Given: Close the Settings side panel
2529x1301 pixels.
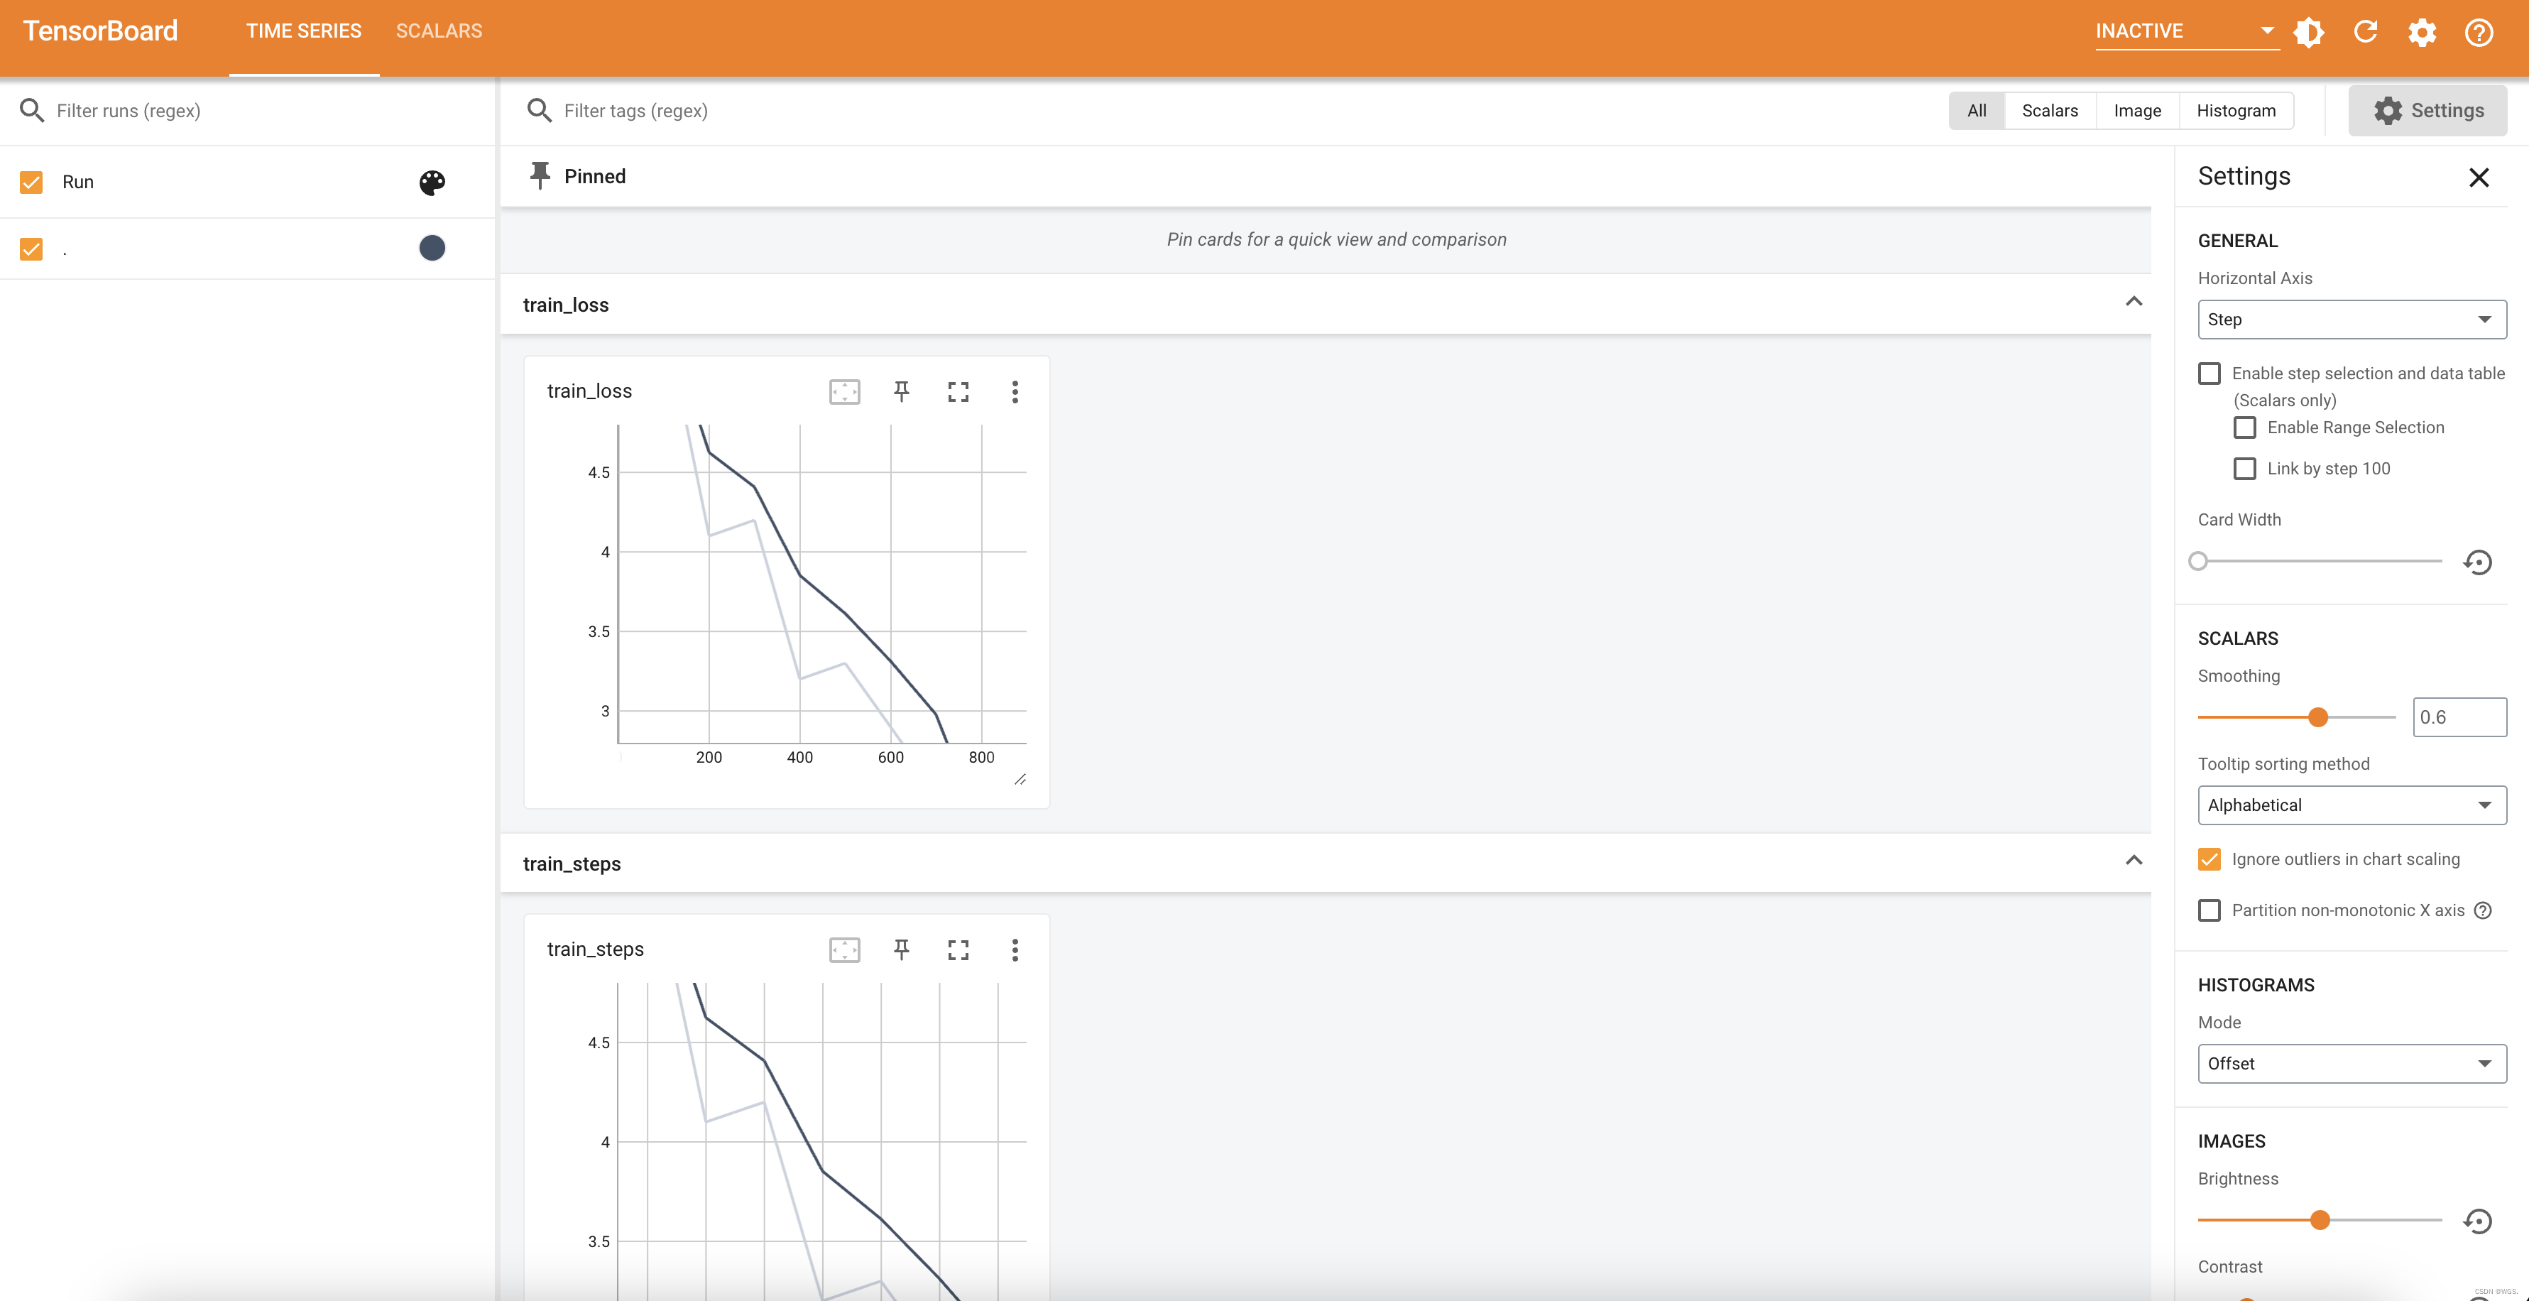Looking at the screenshot, I should pyautogui.click(x=2479, y=177).
